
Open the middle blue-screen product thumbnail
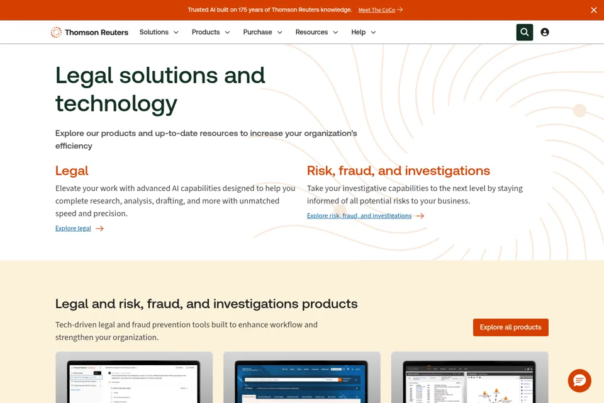coord(302,377)
